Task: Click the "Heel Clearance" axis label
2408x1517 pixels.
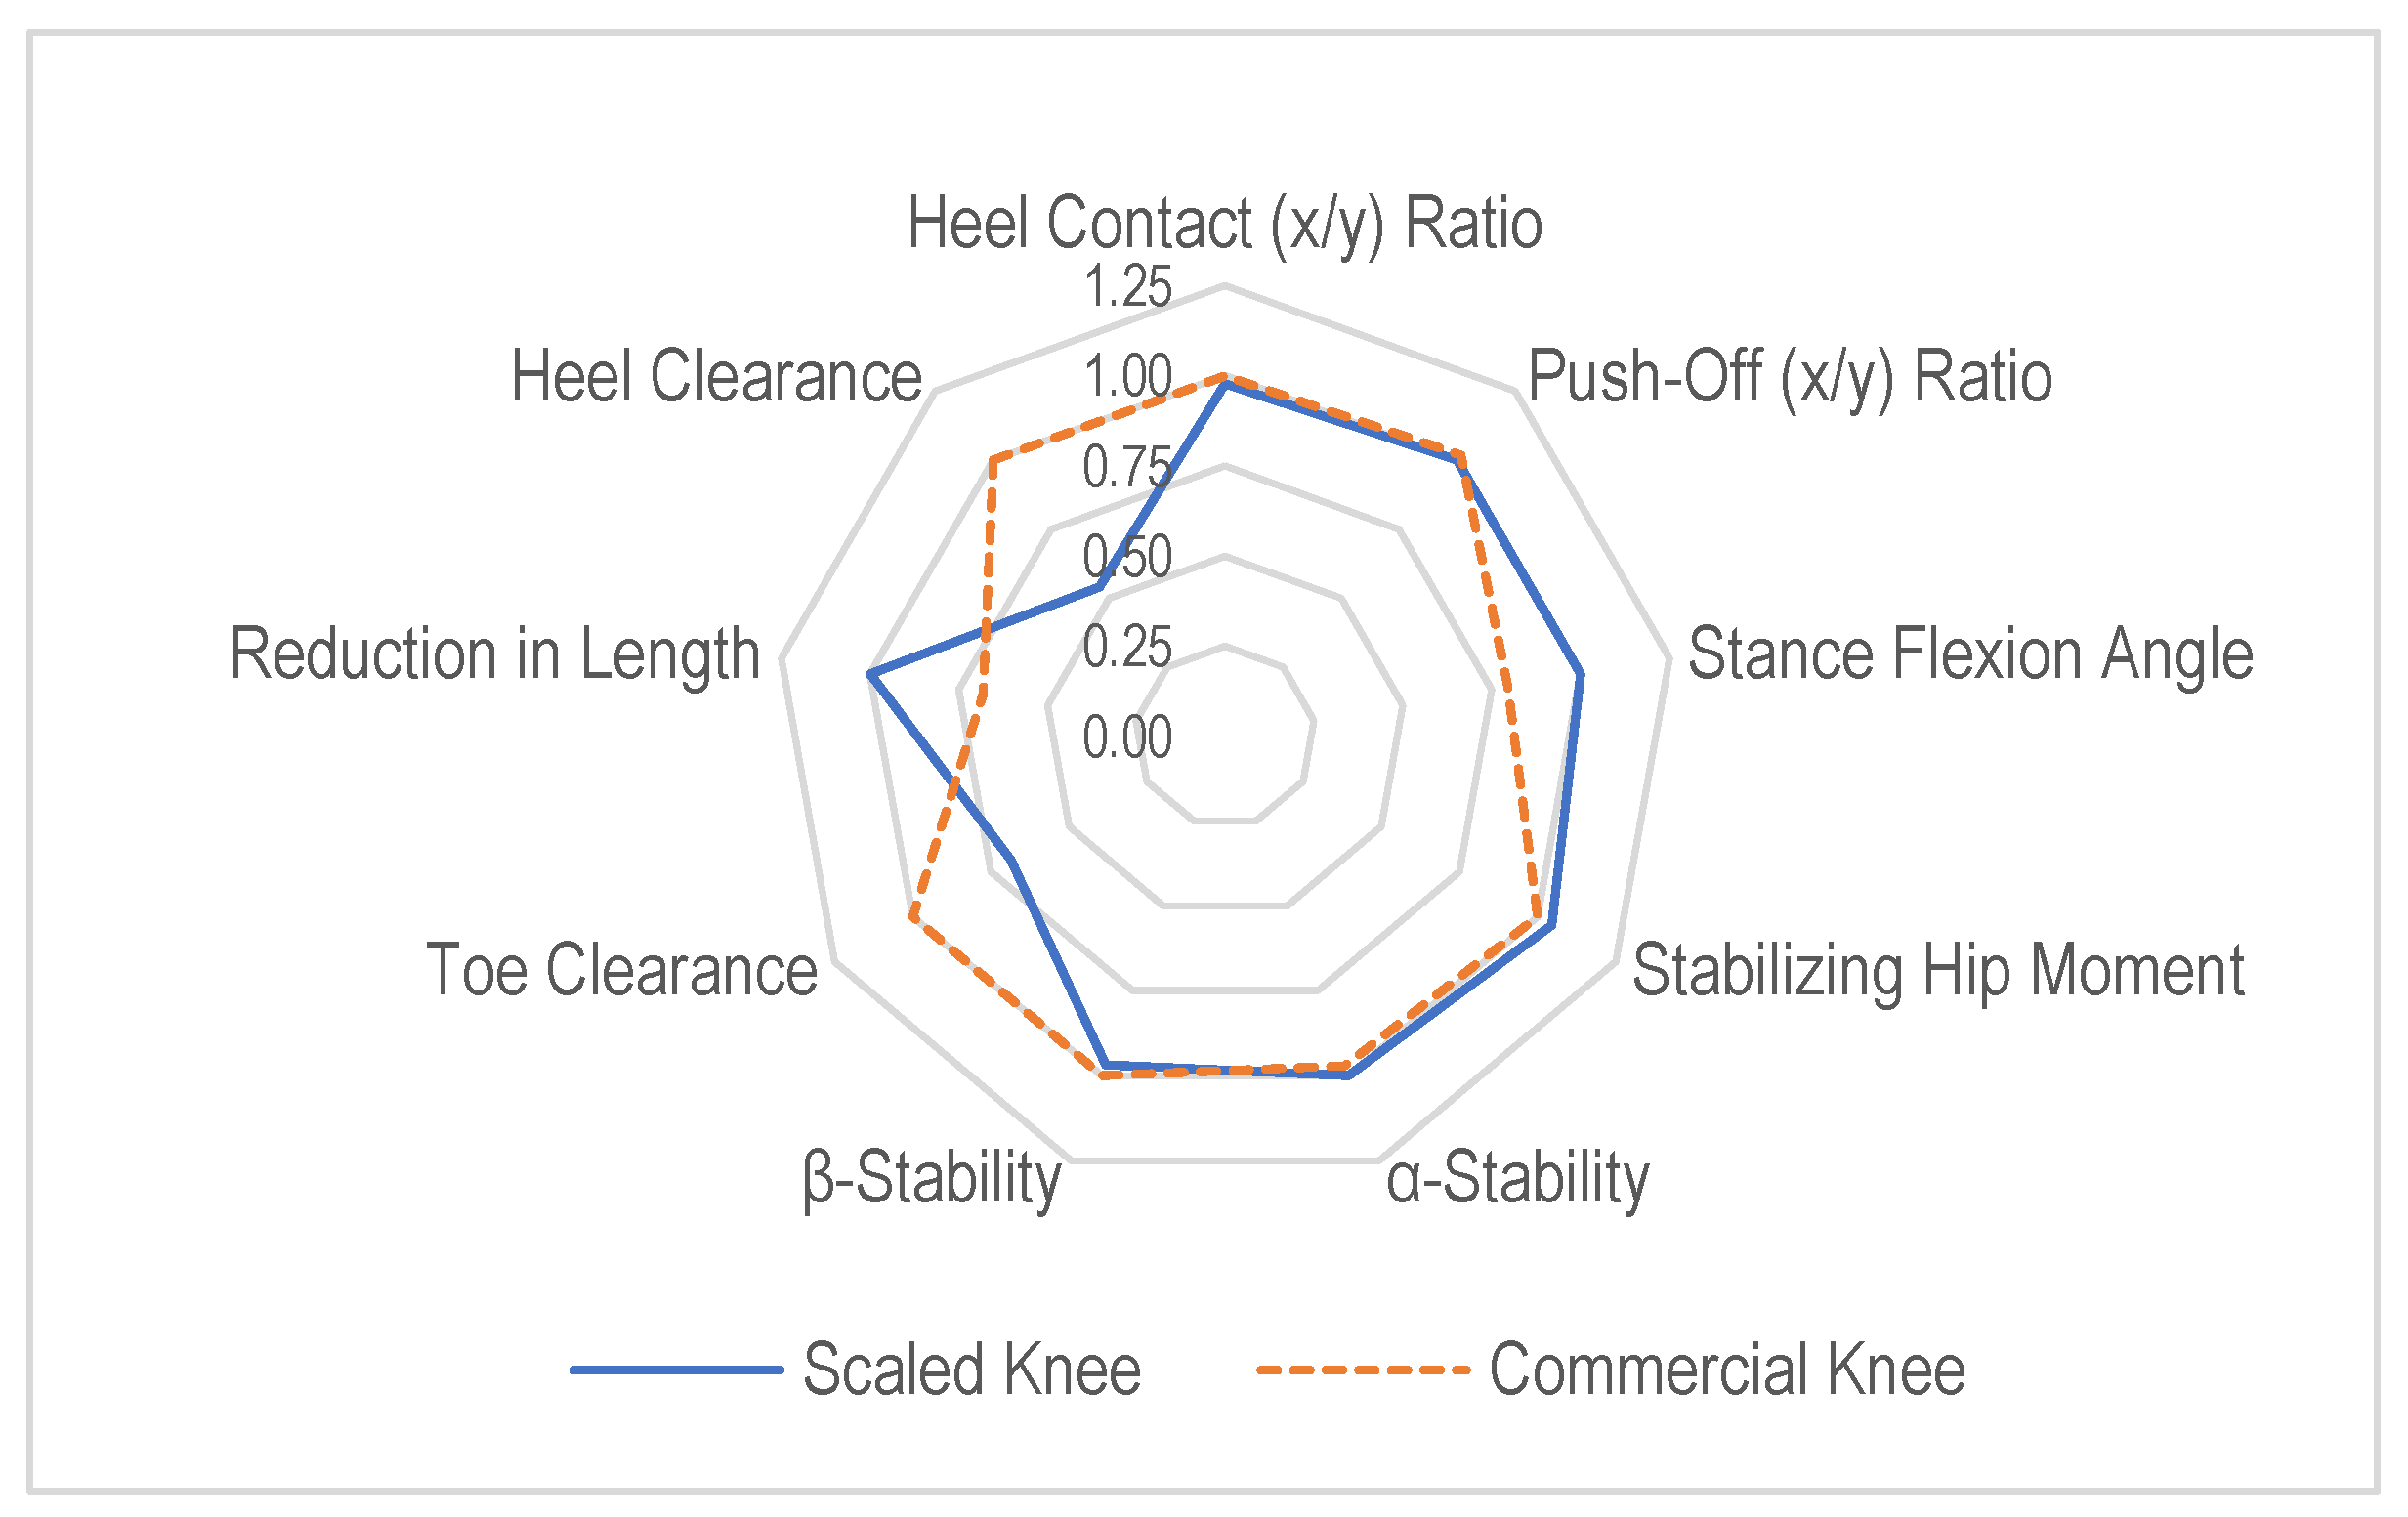Action: [716, 377]
